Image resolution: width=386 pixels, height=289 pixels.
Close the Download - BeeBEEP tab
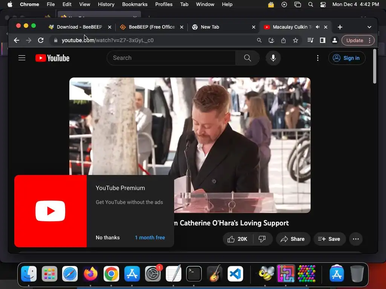(110, 27)
